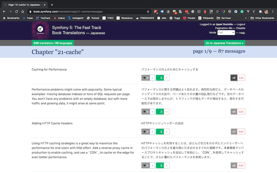Viewport: 277px width, 173px height.
Task: Close the '21-cache' in Japanese tab
Action: (x=45, y=5)
